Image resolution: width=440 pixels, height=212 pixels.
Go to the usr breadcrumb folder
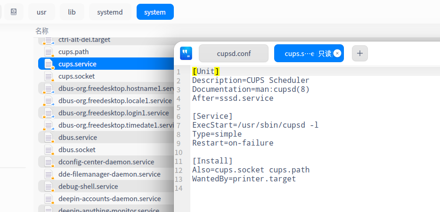[41, 12]
